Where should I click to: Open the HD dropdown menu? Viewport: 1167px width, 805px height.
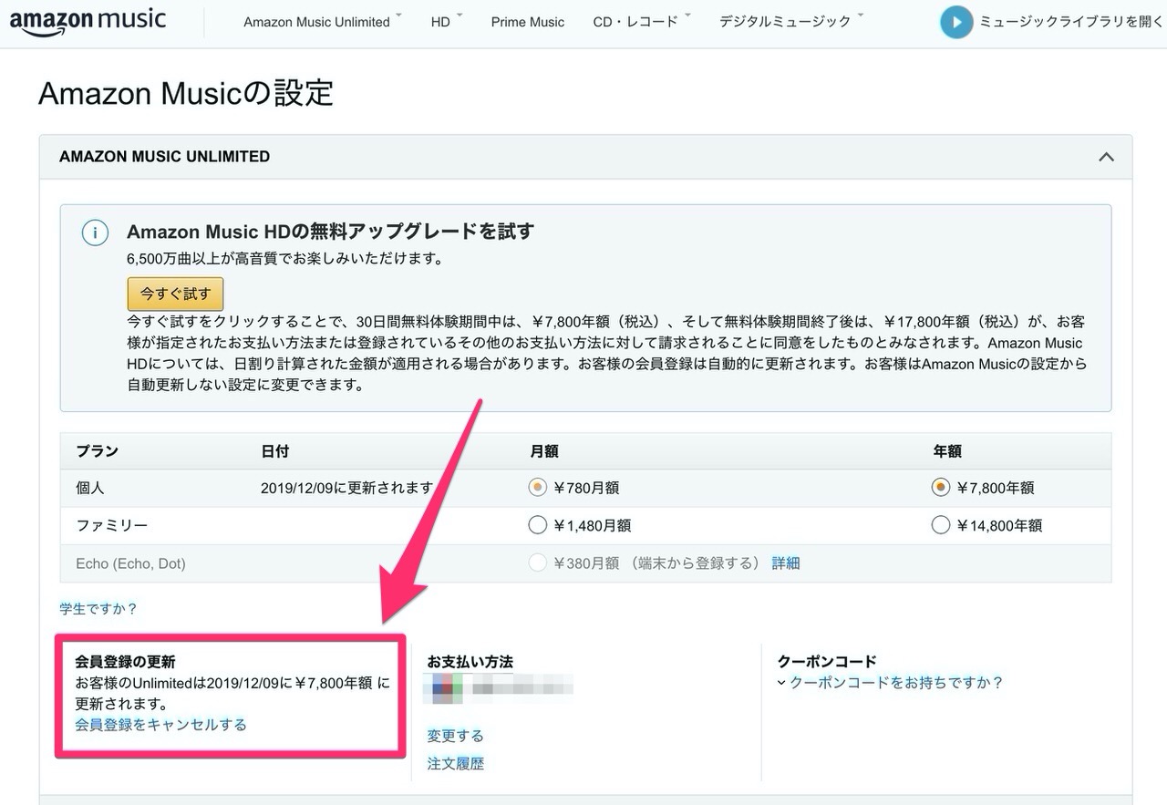[447, 22]
